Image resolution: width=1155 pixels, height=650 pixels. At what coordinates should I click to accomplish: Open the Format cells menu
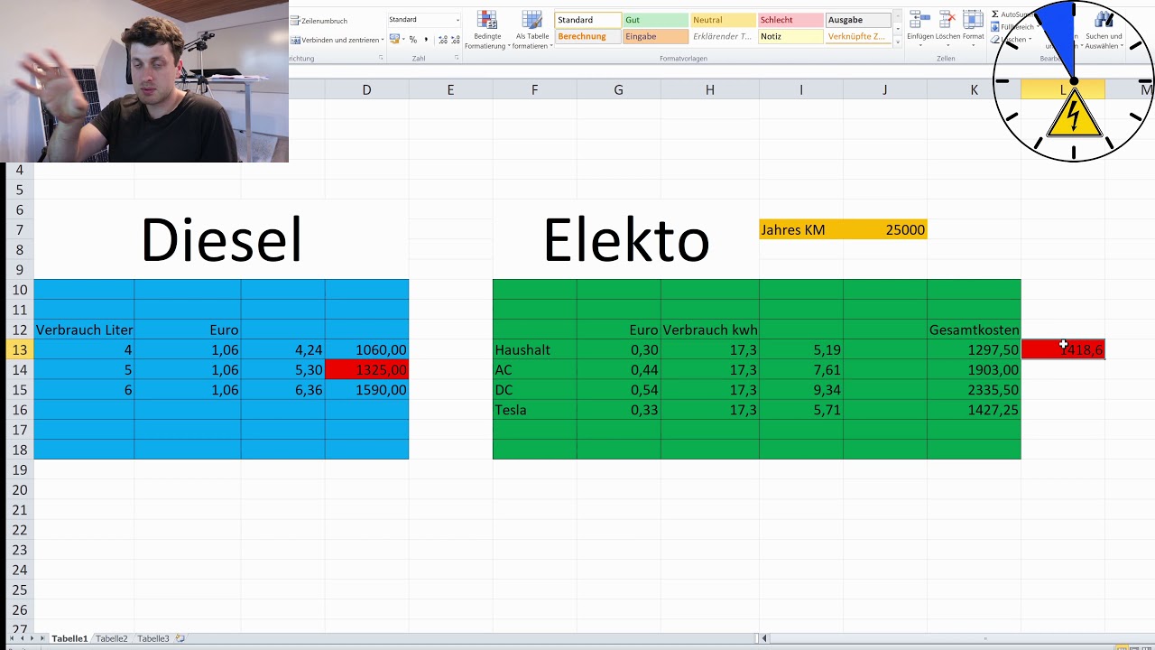click(x=973, y=28)
